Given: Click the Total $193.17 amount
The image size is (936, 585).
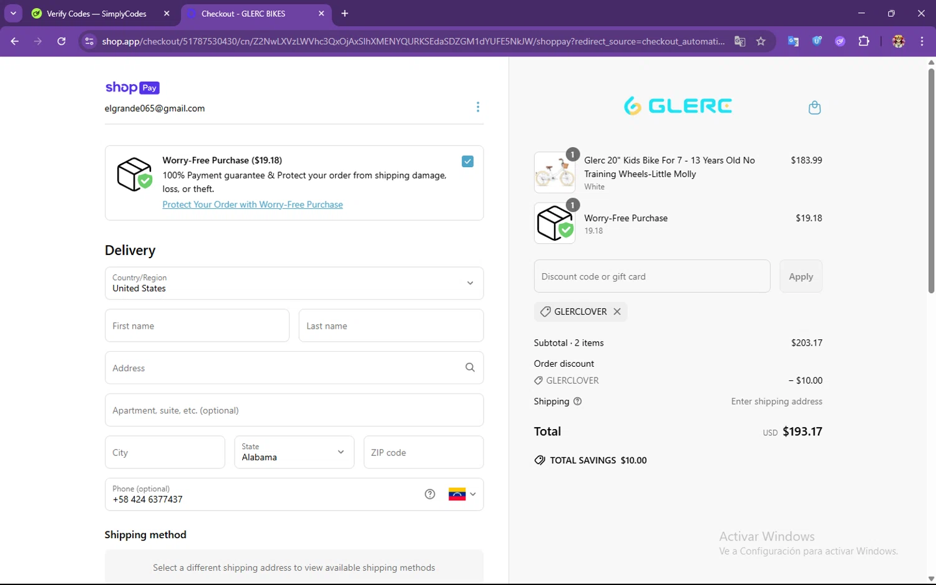Looking at the screenshot, I should pos(802,432).
